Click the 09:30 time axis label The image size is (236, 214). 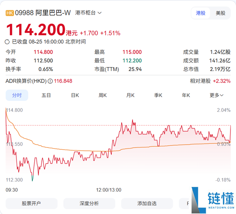click(12, 190)
